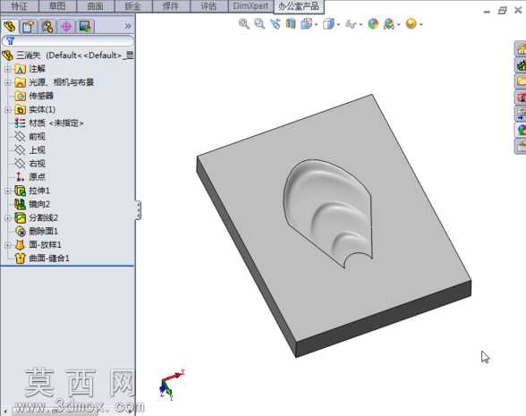Open View Orientation dropdown arrow
The height and width of the screenshot is (416, 526).
[317, 25]
